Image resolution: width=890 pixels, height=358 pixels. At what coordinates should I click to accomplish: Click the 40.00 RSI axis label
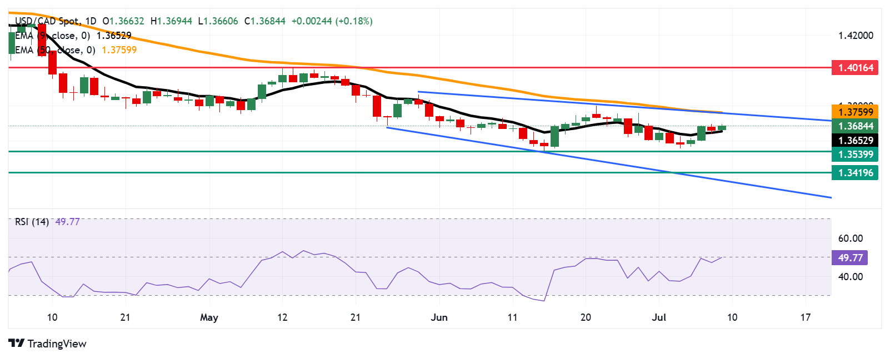click(x=851, y=277)
